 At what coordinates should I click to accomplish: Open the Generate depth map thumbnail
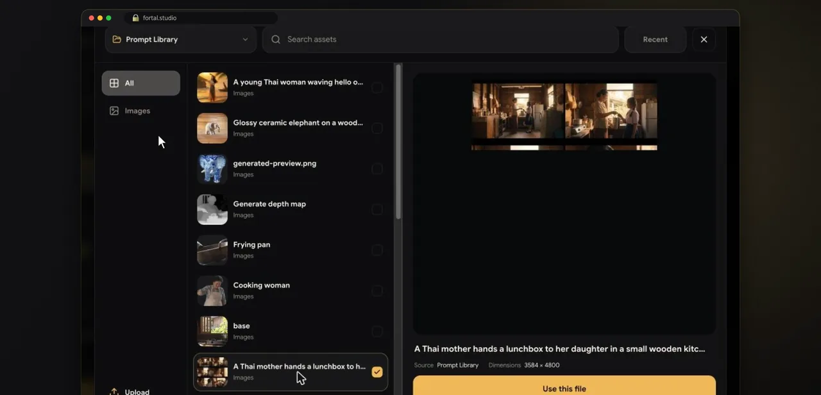(x=212, y=209)
